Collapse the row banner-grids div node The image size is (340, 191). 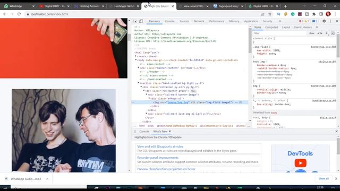click(x=144, y=91)
